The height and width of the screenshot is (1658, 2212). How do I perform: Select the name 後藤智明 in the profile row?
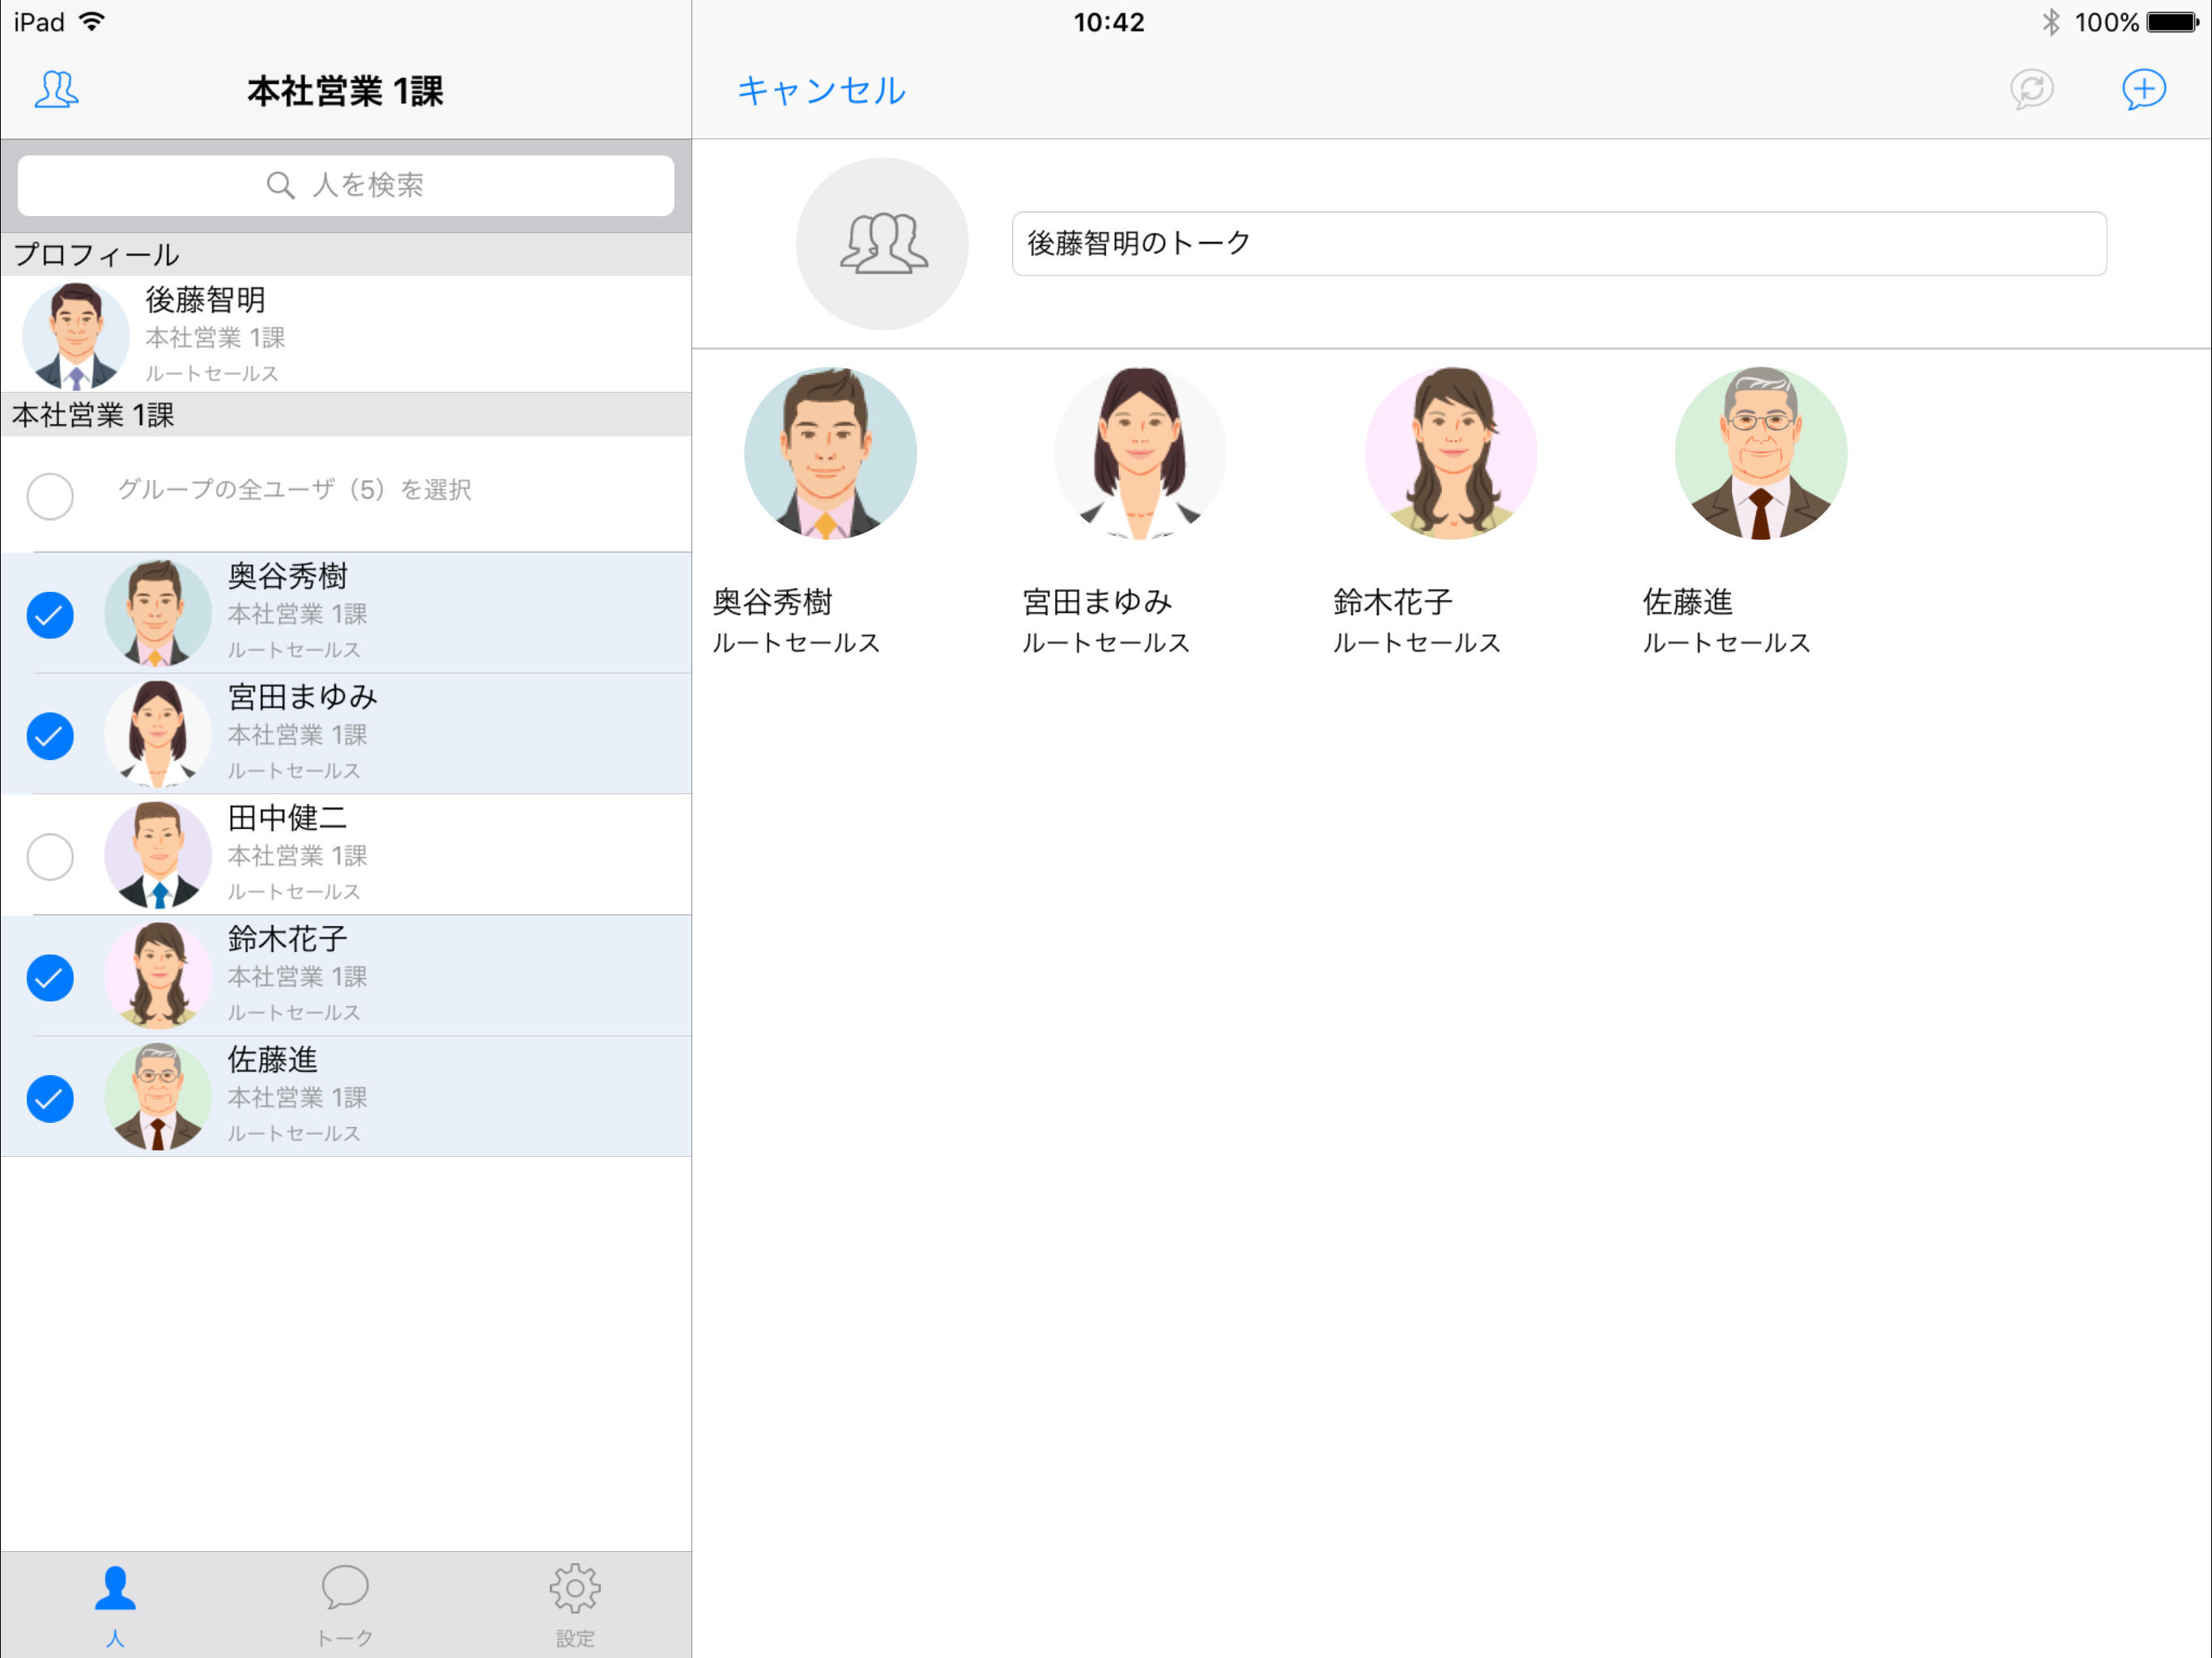(205, 300)
